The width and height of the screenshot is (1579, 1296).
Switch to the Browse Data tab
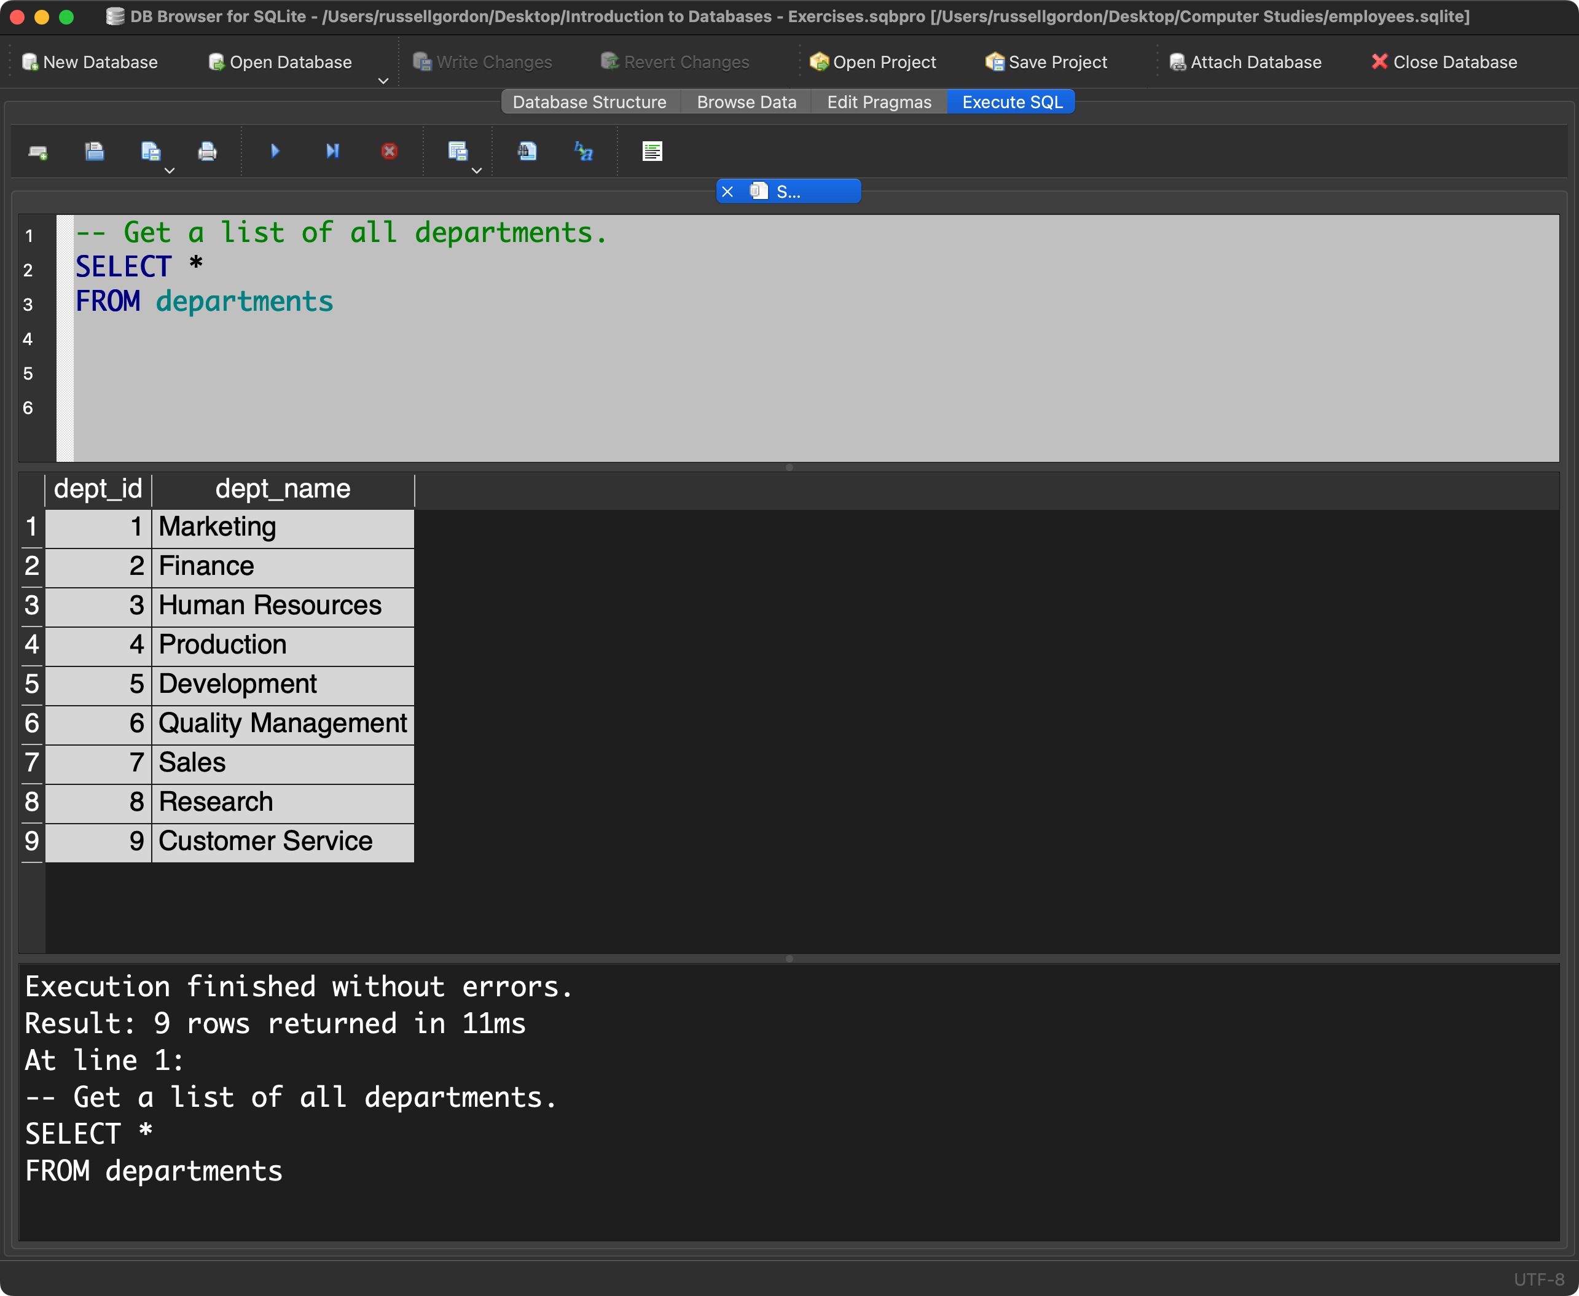pos(746,103)
